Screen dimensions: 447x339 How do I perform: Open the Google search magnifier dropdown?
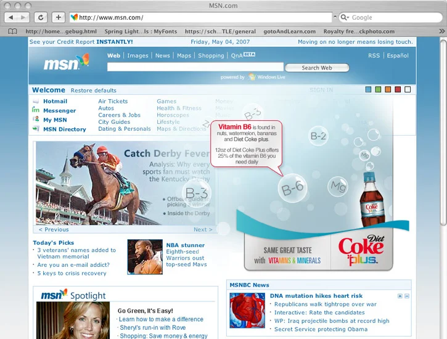point(345,17)
